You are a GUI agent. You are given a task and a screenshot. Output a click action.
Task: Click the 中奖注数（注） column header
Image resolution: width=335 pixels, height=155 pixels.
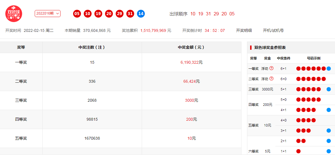tap(92, 47)
